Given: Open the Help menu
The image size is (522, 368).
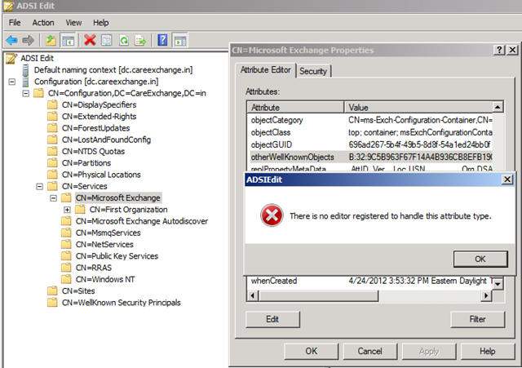Looking at the screenshot, I should 101,23.
